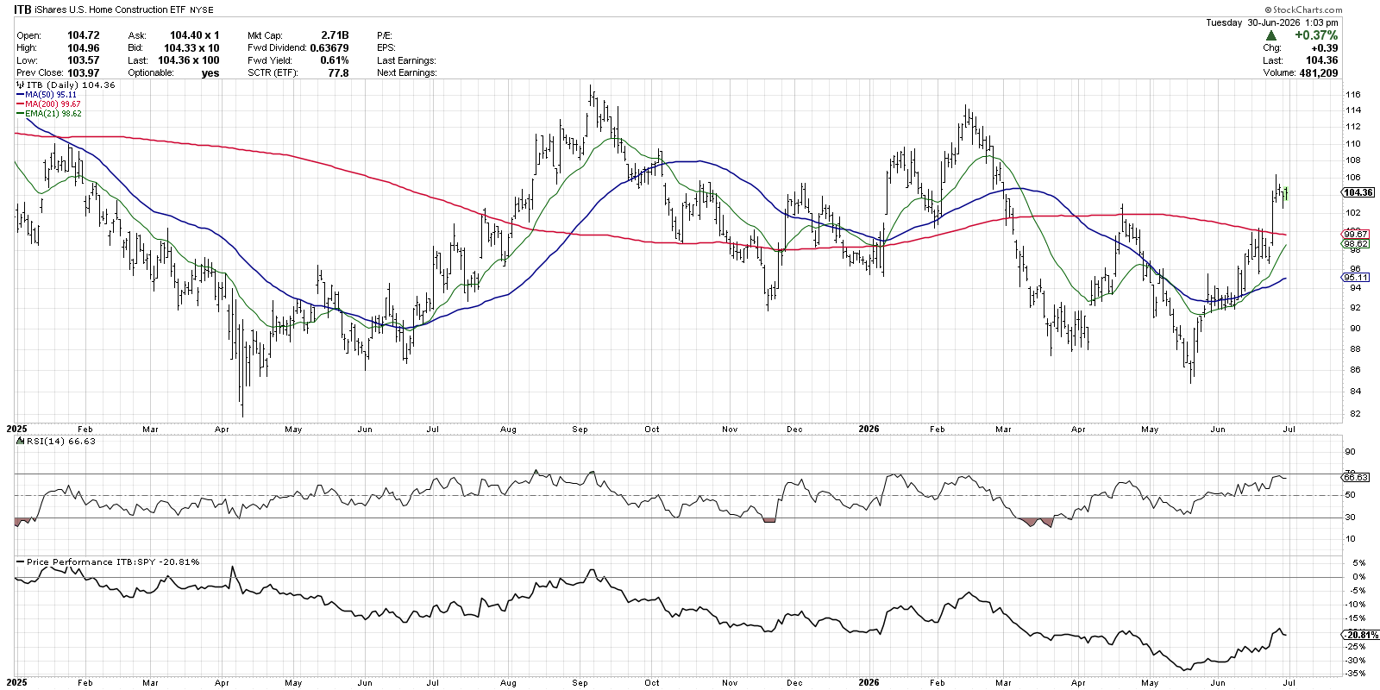The image size is (1380, 690).
Task: Select the +0.37% percent change value
Action: click(x=1316, y=35)
